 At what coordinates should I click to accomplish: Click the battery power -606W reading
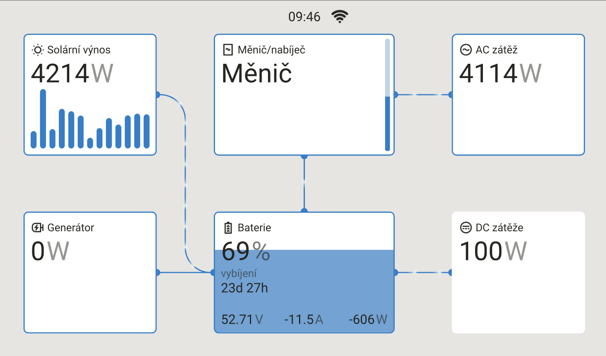368,319
